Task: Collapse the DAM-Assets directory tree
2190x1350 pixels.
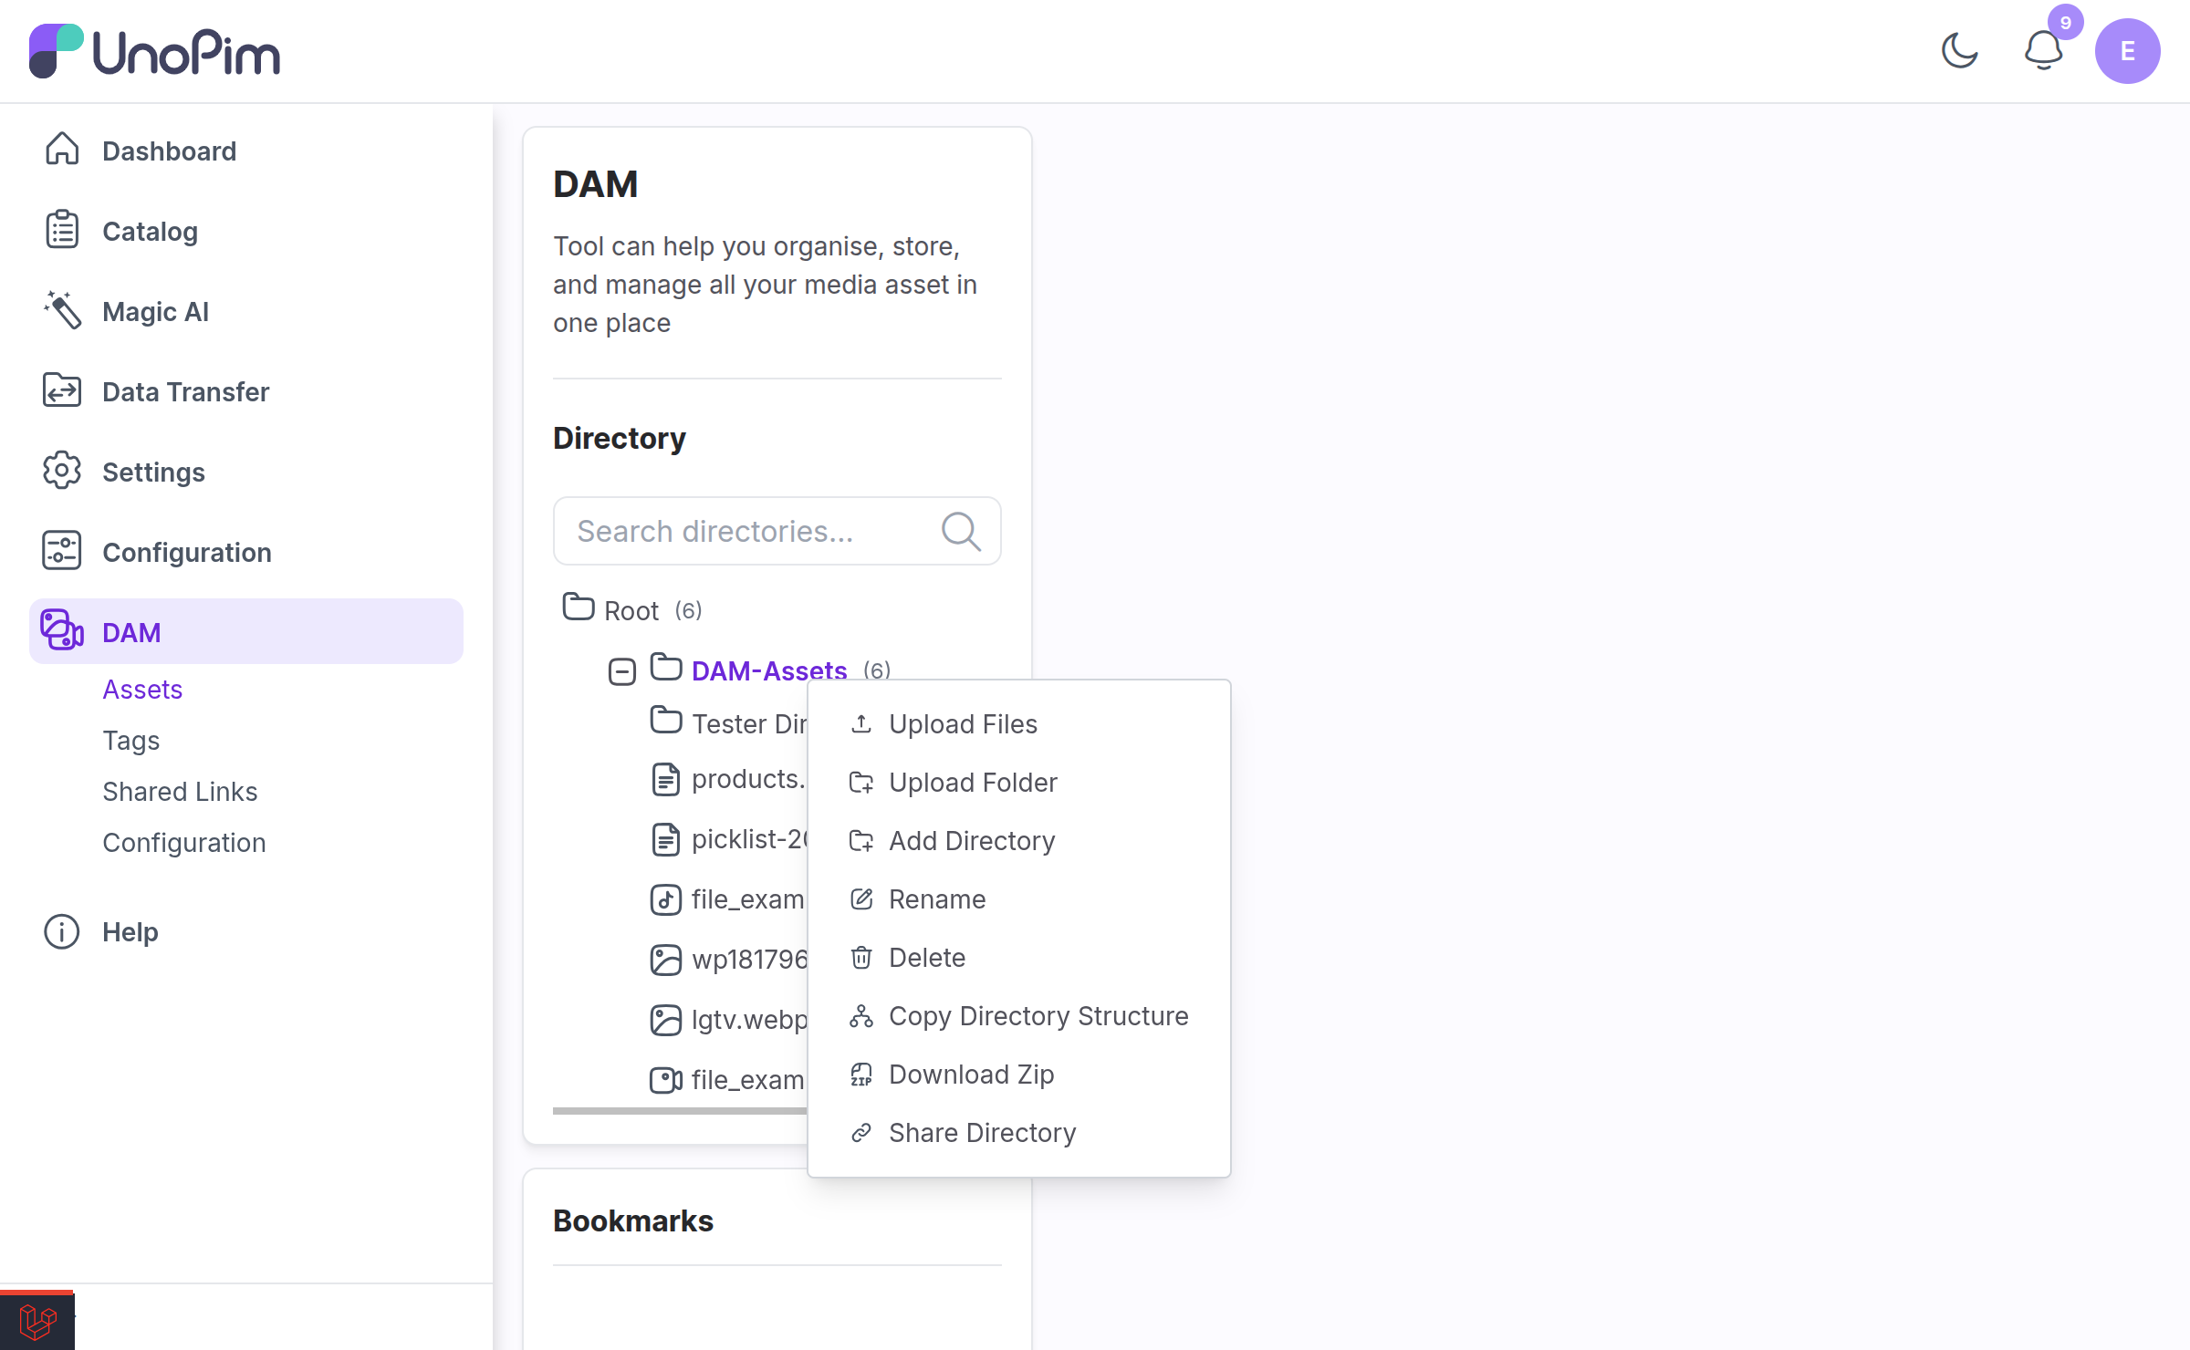Action: point(622,672)
